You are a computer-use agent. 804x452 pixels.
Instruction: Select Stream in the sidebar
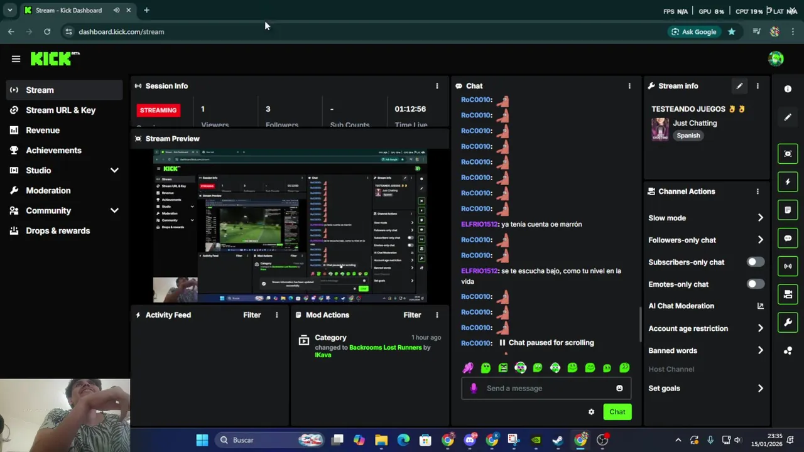64,90
